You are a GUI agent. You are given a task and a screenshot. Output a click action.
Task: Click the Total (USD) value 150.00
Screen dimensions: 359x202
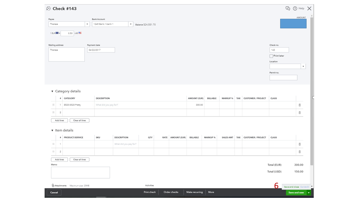coord(299,171)
